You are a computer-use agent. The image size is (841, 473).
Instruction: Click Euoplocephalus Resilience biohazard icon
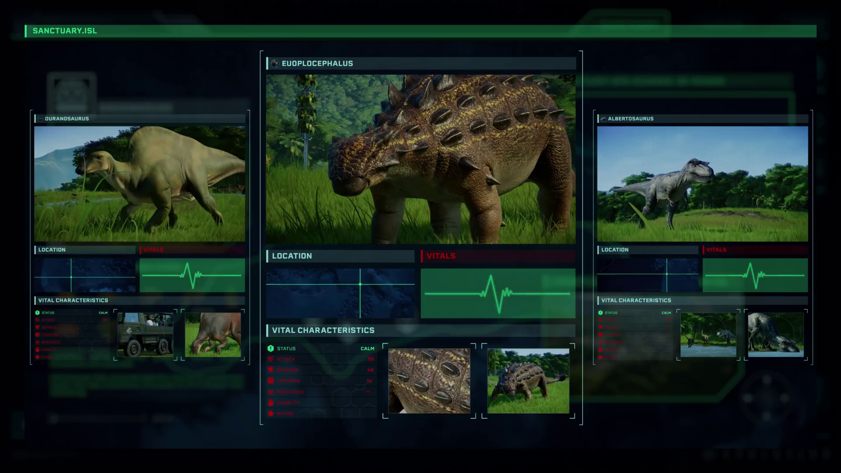270,392
